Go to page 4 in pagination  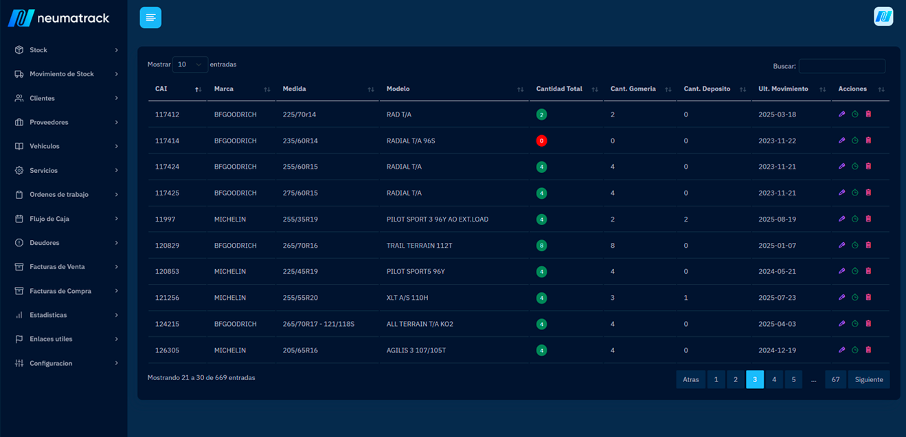[x=774, y=379]
